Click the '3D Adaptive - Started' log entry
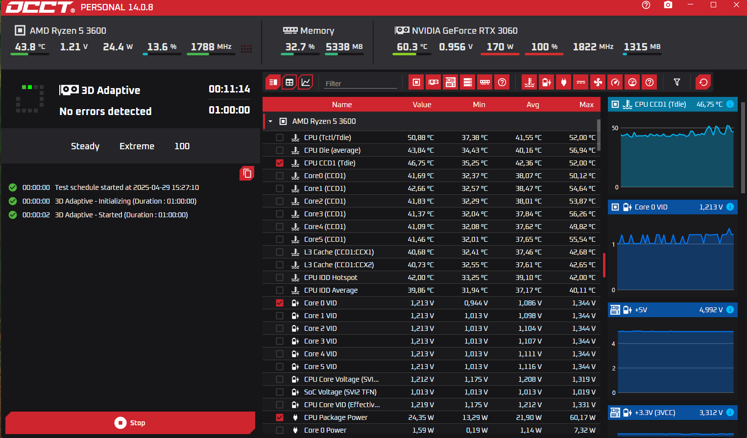The image size is (747, 438). click(x=121, y=215)
